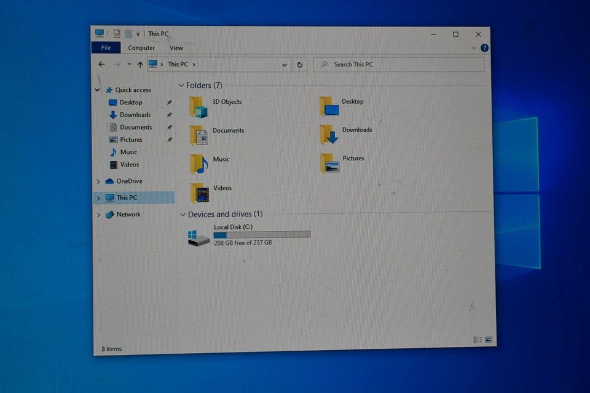Click the '208 GB free of 237 GB' text
This screenshot has width=590, height=393.
point(243,243)
